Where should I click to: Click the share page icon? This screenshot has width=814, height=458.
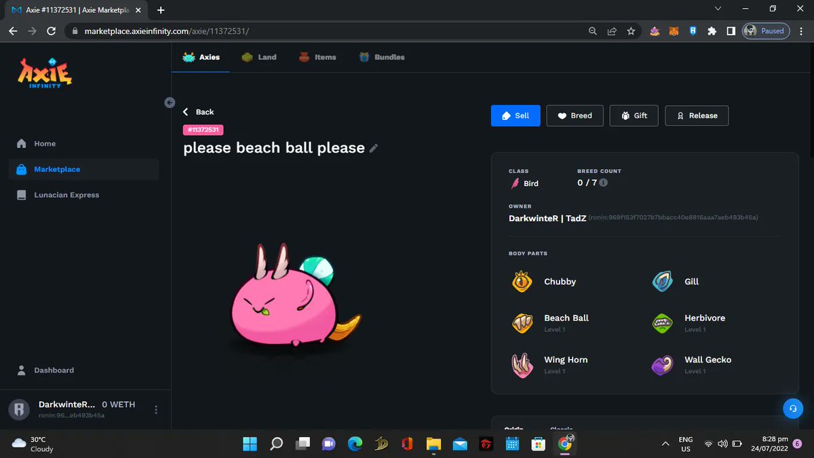click(612, 31)
